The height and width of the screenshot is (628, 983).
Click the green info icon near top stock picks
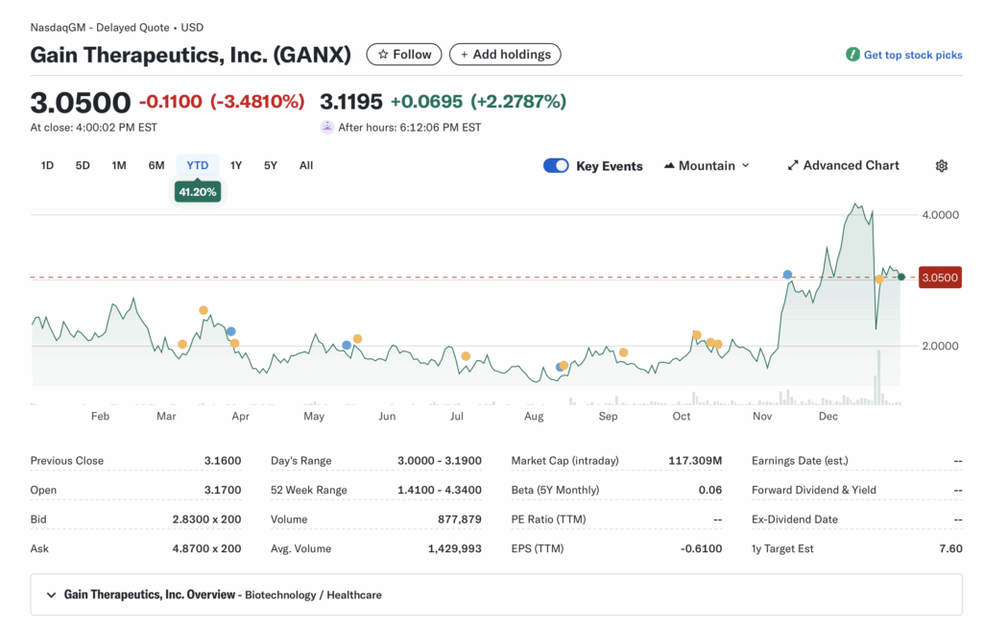coord(852,55)
